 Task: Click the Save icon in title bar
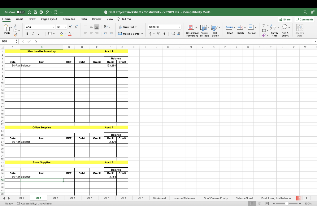click(x=35, y=12)
